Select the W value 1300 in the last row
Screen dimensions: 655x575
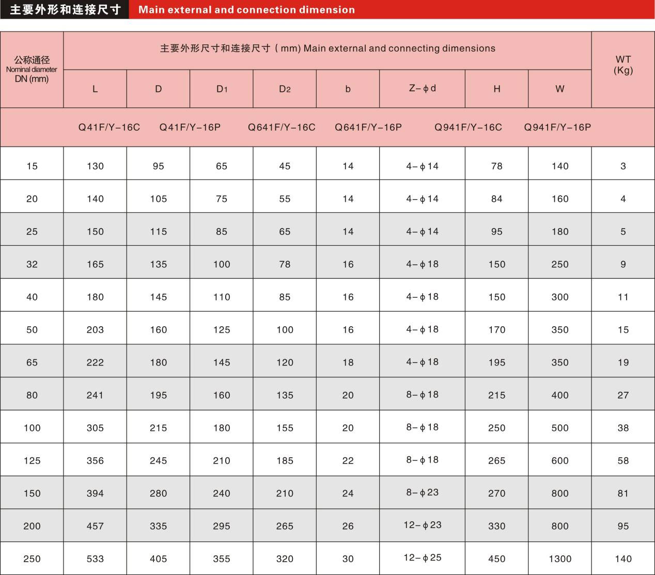(x=560, y=559)
